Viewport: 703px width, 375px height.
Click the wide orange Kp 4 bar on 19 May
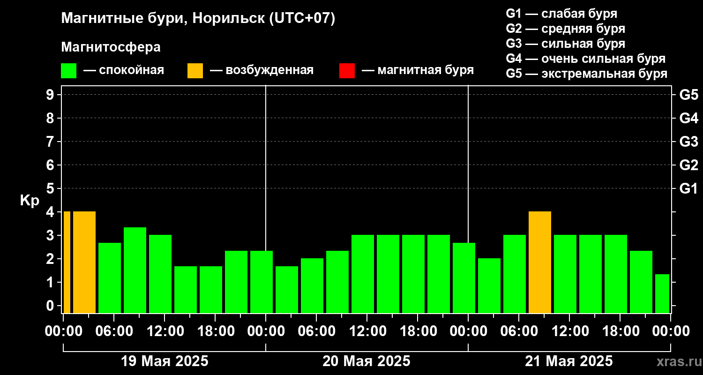click(84, 262)
